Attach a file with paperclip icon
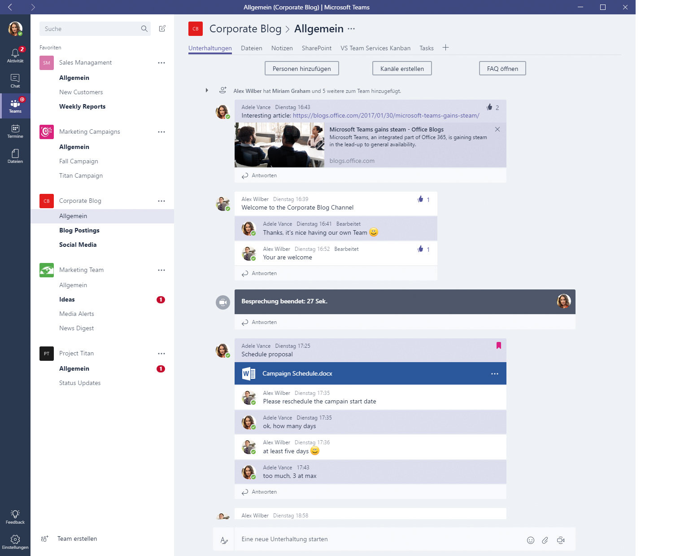This screenshot has width=689, height=556. tap(545, 540)
